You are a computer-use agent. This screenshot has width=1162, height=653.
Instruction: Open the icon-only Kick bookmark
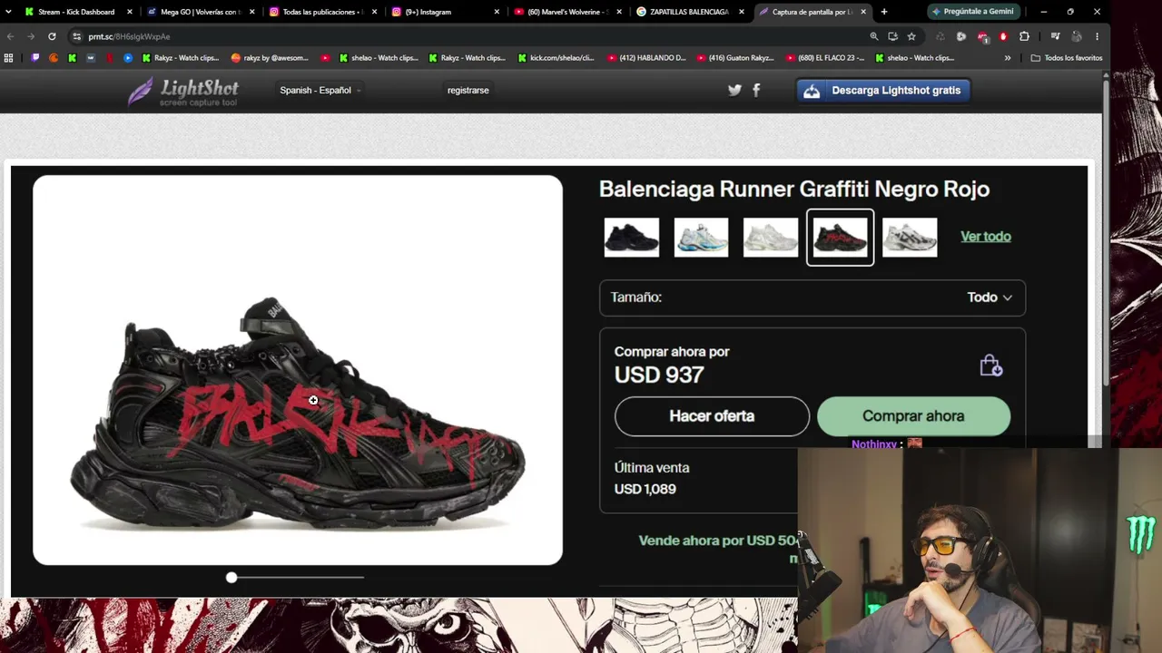[73, 58]
